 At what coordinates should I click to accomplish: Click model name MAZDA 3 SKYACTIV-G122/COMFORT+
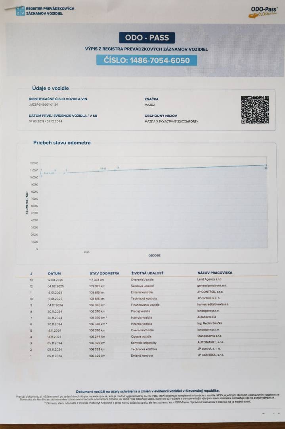tap(171, 122)
